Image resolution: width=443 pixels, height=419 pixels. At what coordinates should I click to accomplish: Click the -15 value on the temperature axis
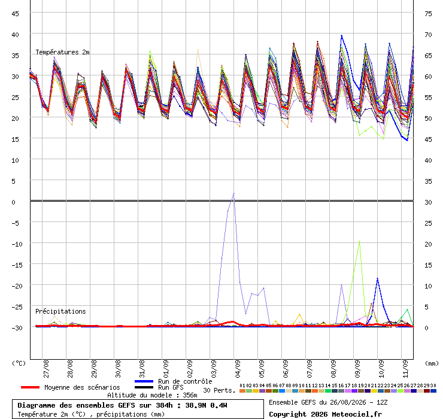[x=17, y=265]
